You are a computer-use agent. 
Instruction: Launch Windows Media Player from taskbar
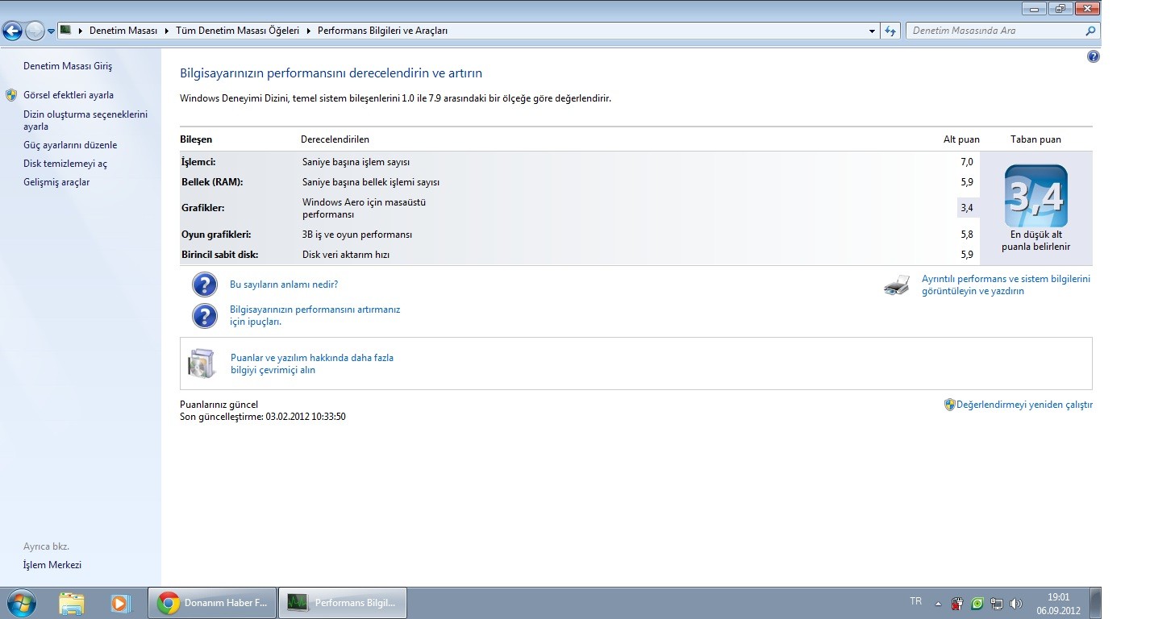pos(119,603)
